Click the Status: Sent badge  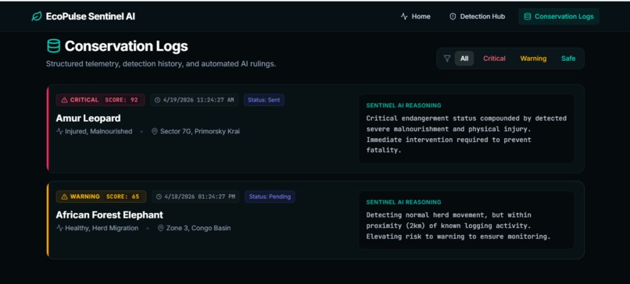point(264,100)
